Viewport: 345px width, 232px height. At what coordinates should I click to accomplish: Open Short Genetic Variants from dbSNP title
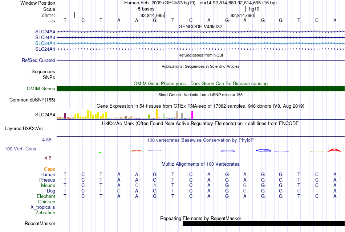(200, 95)
